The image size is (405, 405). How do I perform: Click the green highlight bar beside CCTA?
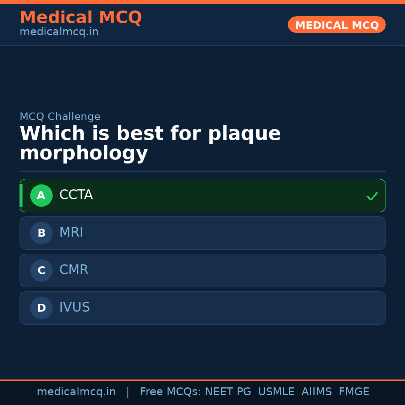pyautogui.click(x=21, y=195)
